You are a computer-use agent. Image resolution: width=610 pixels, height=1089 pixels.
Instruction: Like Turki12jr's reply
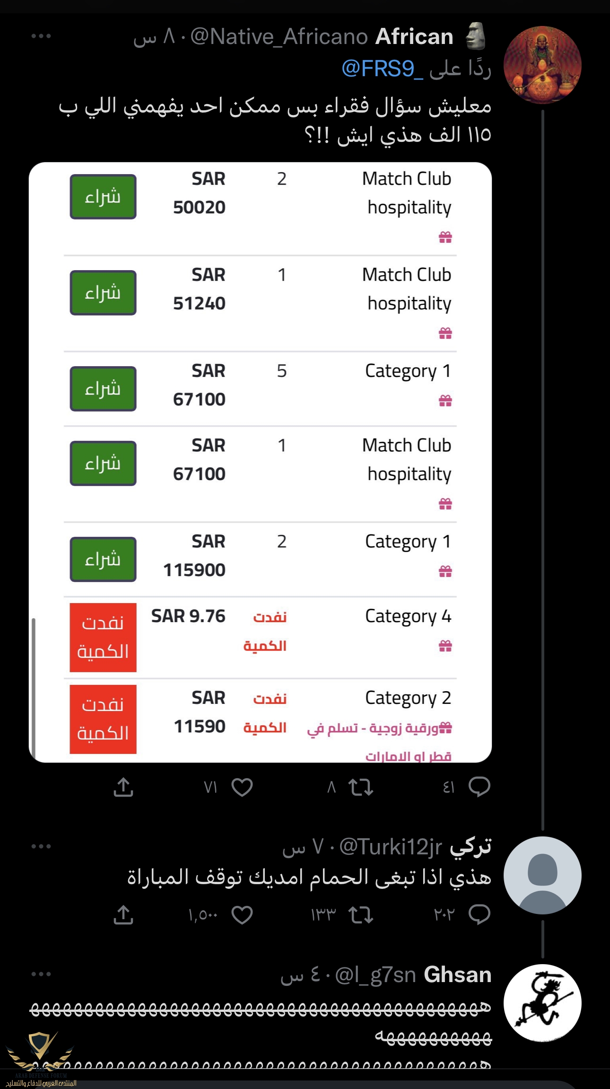pos(242,915)
